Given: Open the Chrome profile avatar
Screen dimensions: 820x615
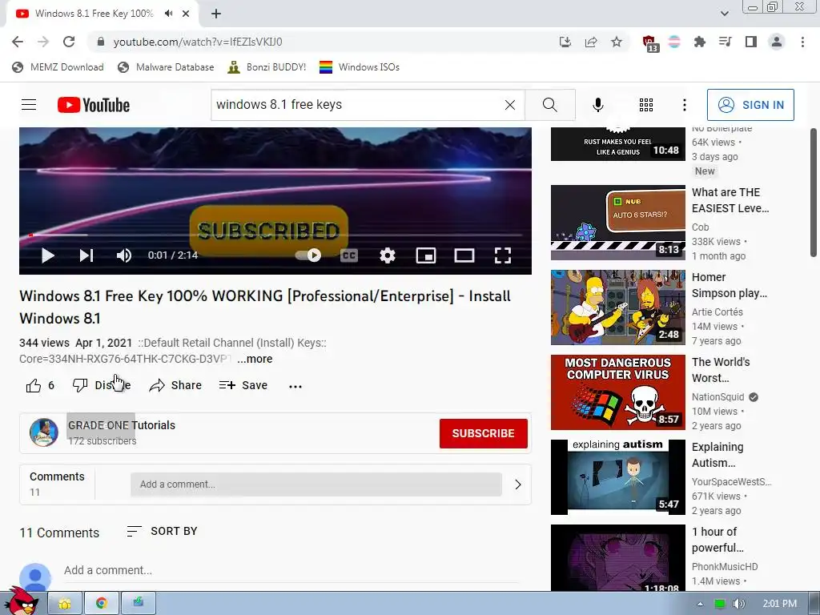Looking at the screenshot, I should pos(777,42).
